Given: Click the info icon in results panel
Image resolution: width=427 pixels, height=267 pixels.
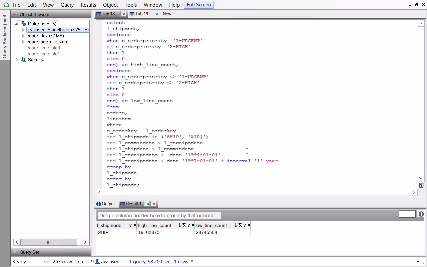Looking at the screenshot, I should tap(421, 214).
